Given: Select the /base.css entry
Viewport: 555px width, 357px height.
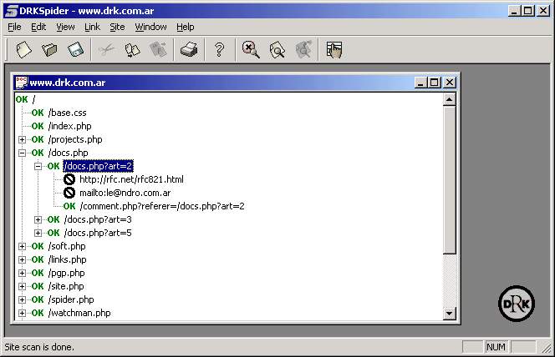Looking at the screenshot, I should point(67,113).
